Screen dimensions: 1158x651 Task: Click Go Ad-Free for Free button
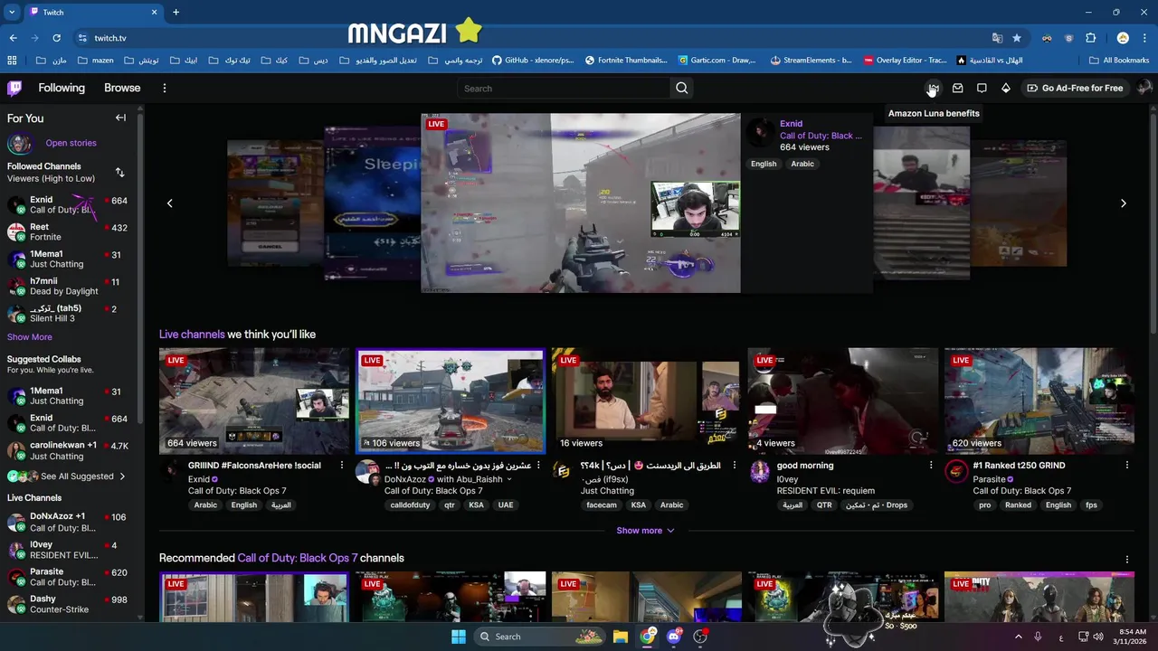click(1075, 88)
